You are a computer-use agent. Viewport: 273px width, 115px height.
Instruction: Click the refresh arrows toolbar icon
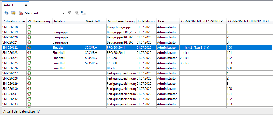tap(7, 13)
